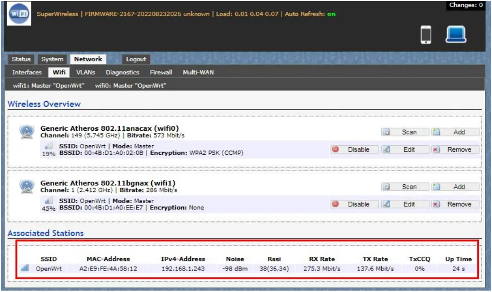Click the wifi1 radio antenna icon
The image size is (492, 292).
click(27, 186)
